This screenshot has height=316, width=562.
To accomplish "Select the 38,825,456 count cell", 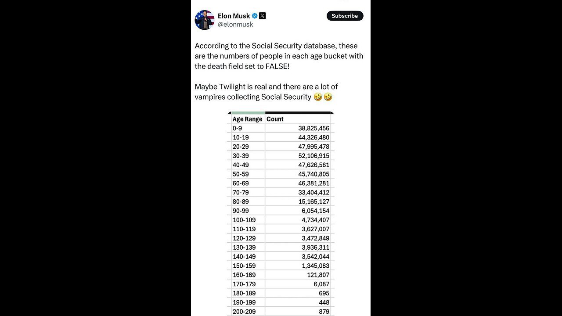I will pos(299,128).
